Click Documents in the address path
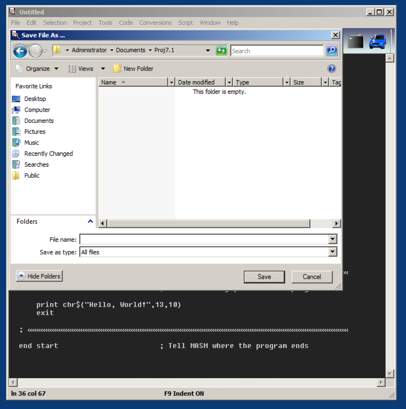 coord(130,50)
